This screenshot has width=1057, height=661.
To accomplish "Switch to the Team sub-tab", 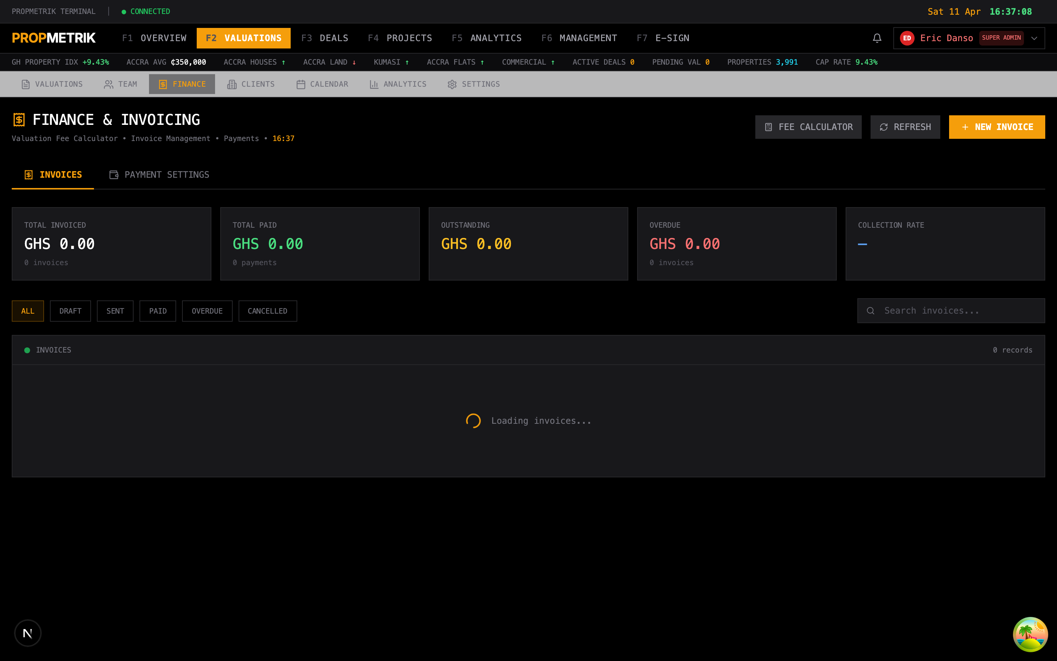I will [x=120, y=84].
